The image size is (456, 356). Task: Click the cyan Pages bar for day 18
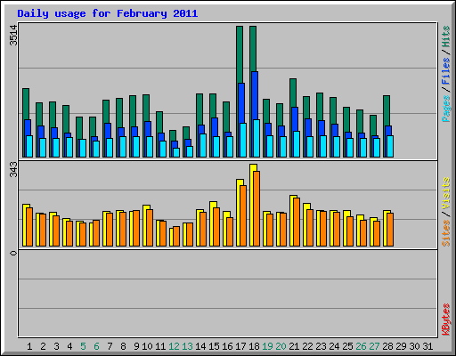(x=256, y=138)
